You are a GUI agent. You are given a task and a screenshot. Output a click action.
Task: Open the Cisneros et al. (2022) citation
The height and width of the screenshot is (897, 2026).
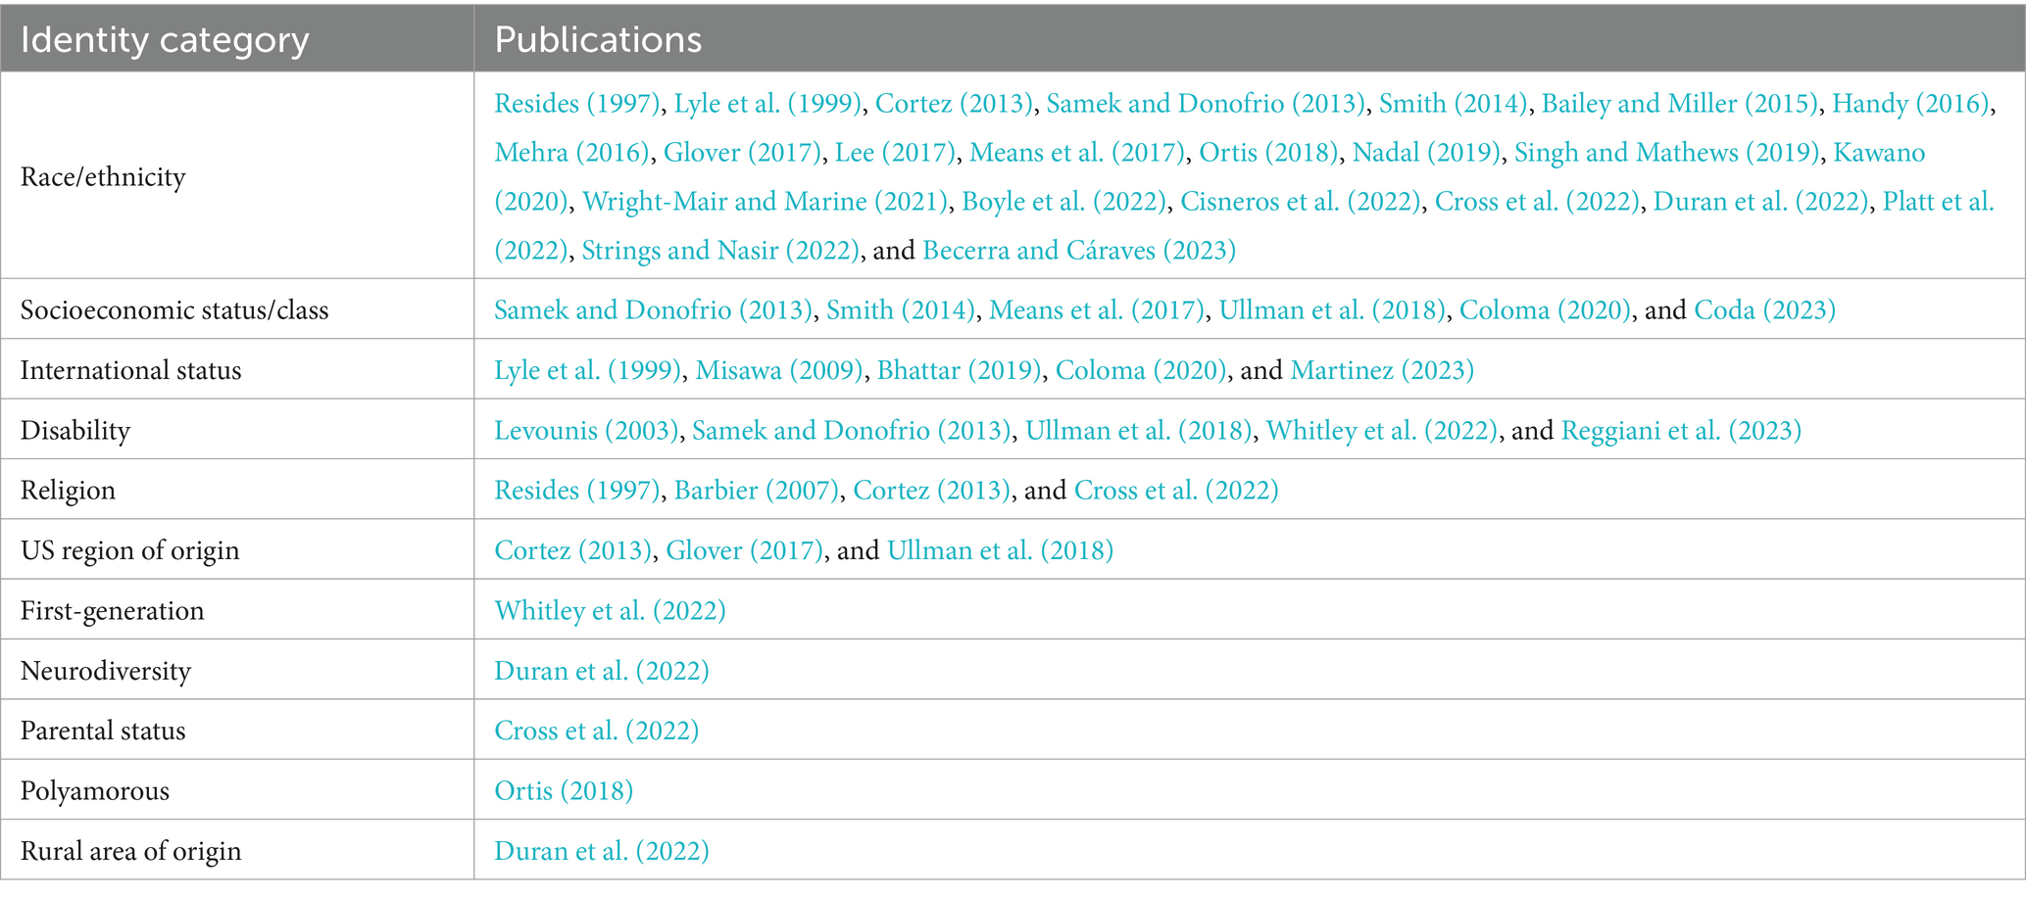(1300, 202)
